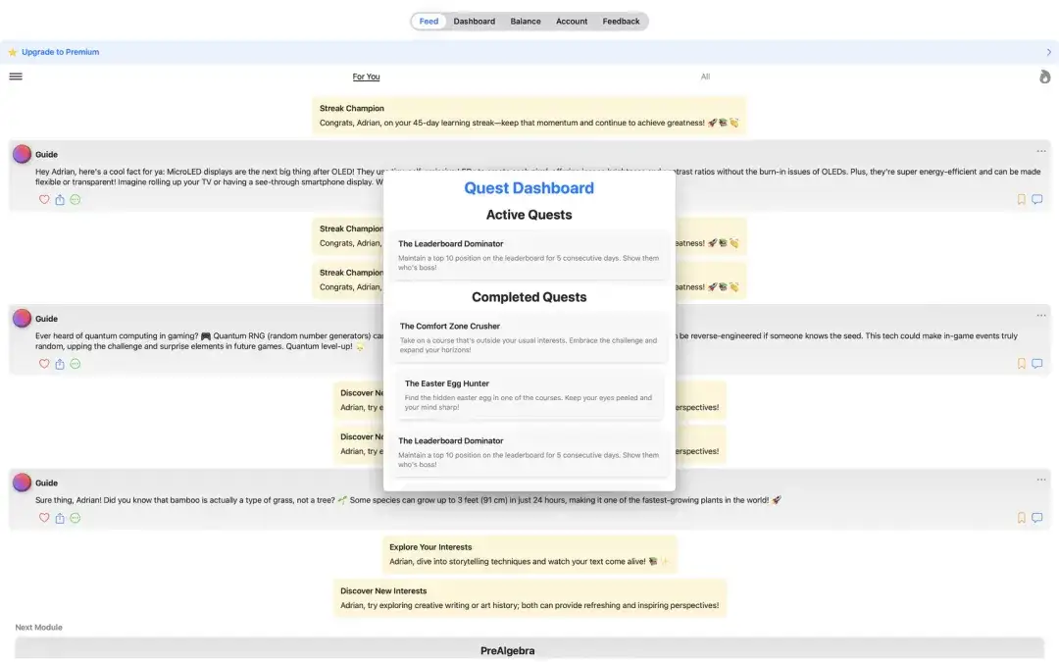This screenshot has width=1059, height=662.
Task: Bookmark the bamboo Guide post
Action: point(1021,518)
